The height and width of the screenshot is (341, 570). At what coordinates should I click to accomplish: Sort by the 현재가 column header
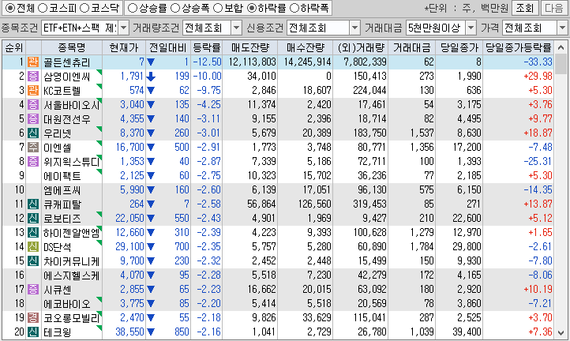(124, 47)
